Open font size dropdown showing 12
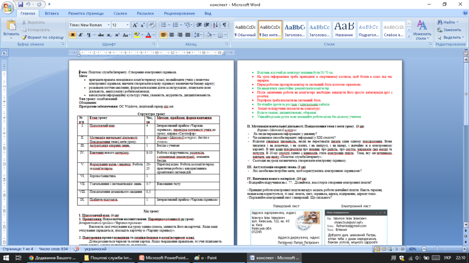469x263 pixels. 127,25
